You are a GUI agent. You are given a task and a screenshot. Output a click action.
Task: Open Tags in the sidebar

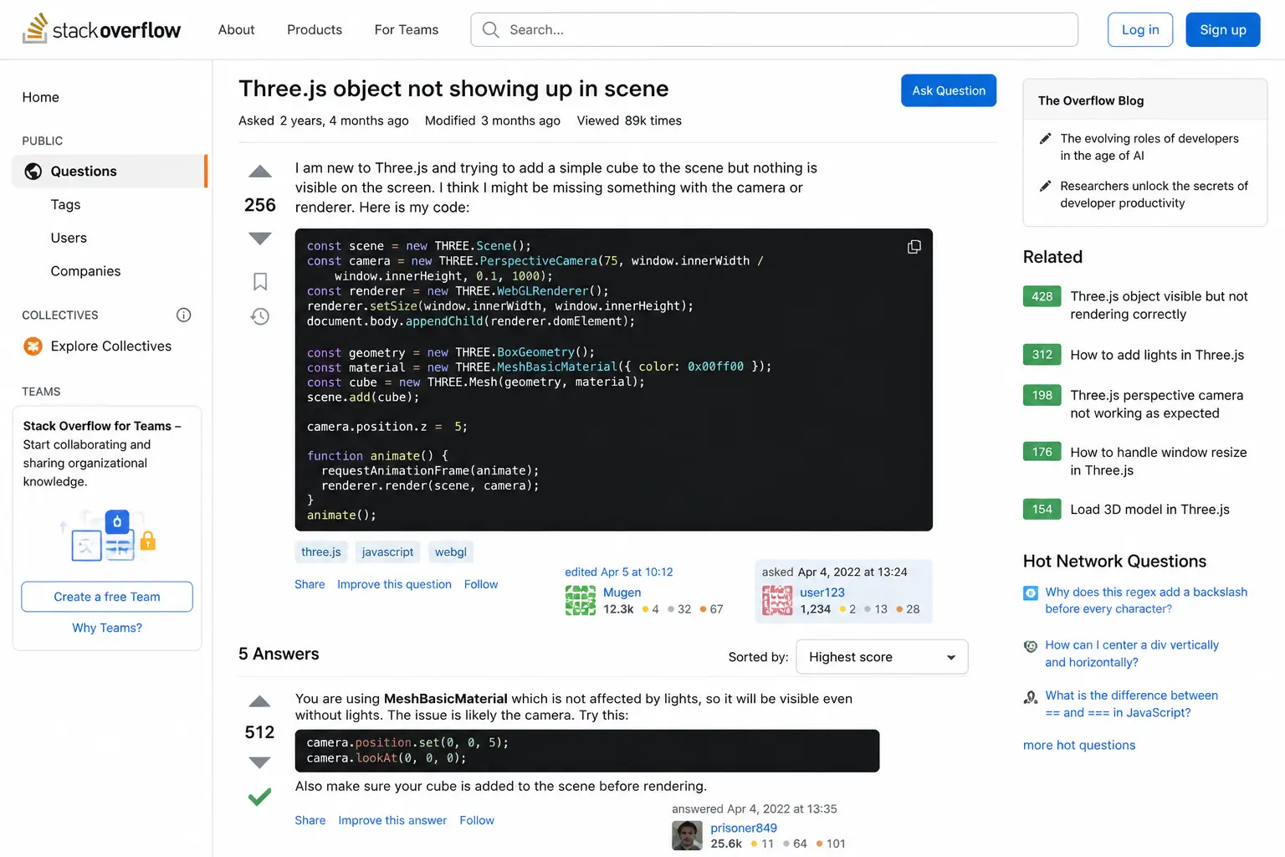coord(66,205)
